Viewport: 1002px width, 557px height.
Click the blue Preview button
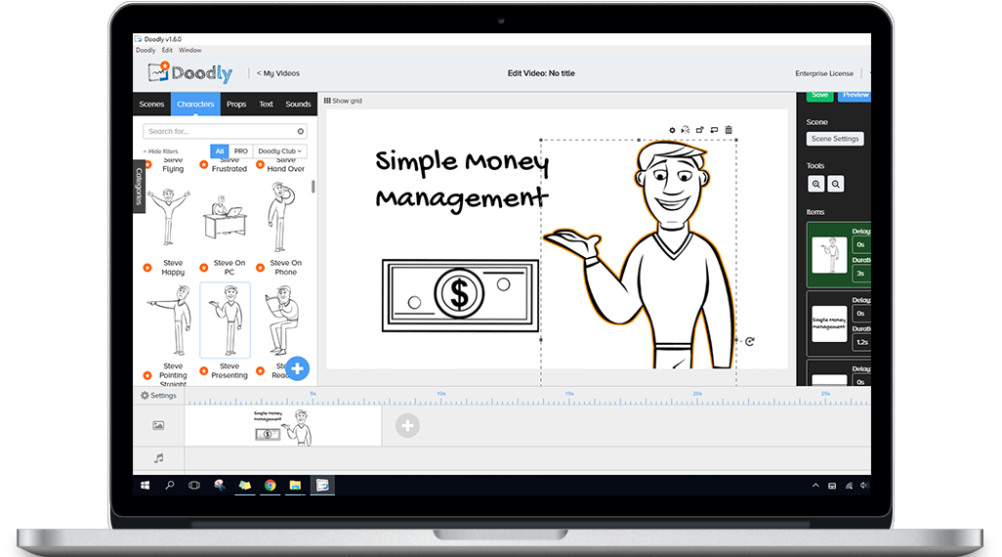[x=855, y=96]
